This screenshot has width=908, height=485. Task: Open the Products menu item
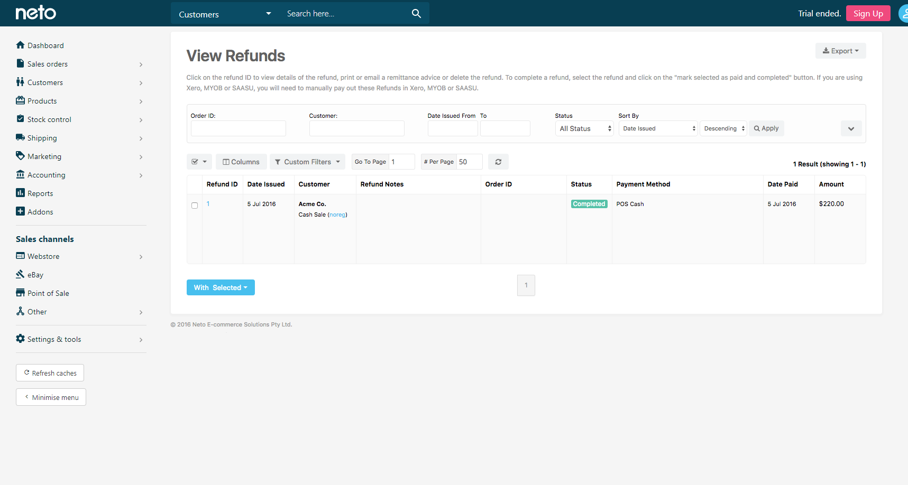point(42,101)
